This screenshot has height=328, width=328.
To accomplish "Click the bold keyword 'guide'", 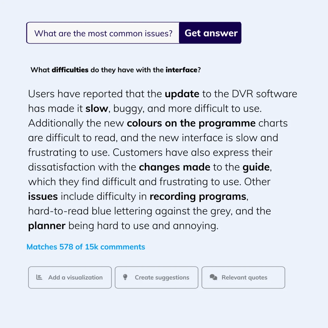I will click(x=256, y=167).
